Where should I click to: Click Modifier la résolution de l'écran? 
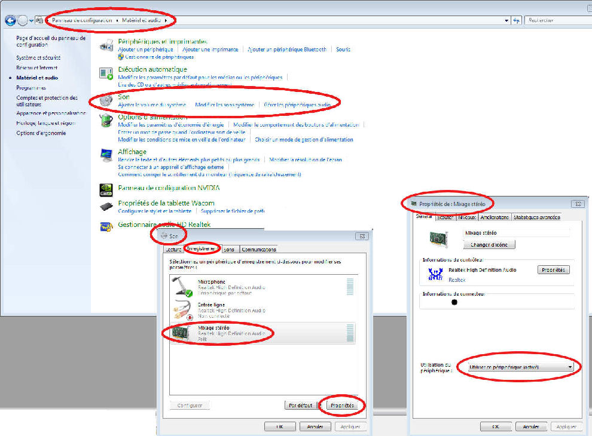pyautogui.click(x=306, y=159)
